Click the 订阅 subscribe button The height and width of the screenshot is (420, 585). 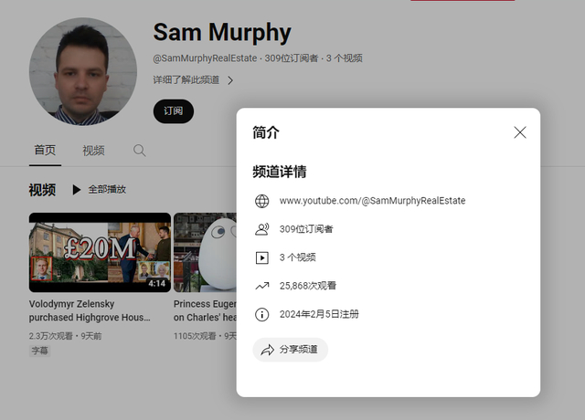(174, 111)
